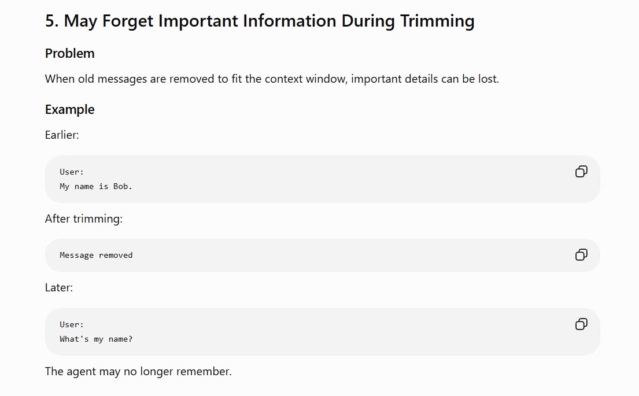
Task: Click the "Message removed" code text
Action: [x=96, y=255]
